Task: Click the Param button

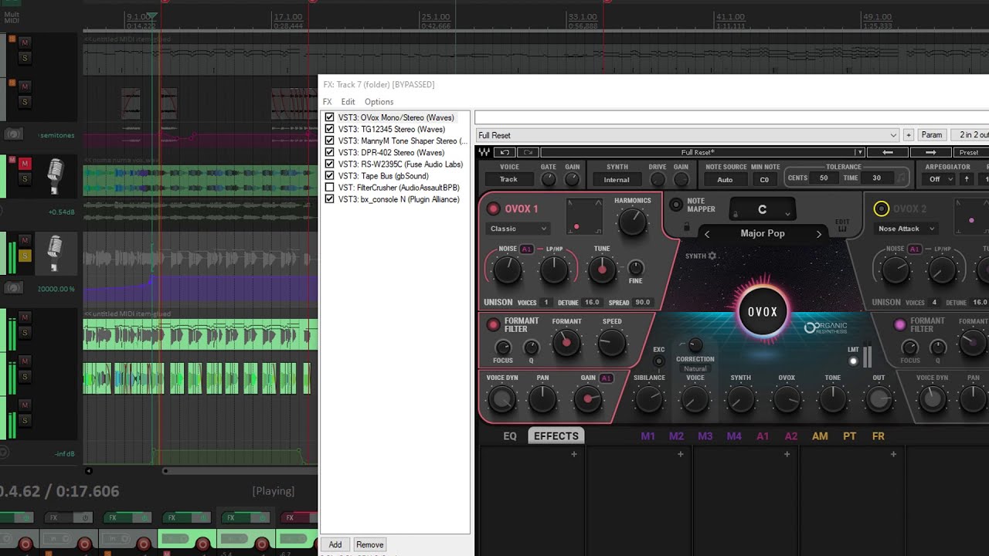Action: pyautogui.click(x=932, y=135)
